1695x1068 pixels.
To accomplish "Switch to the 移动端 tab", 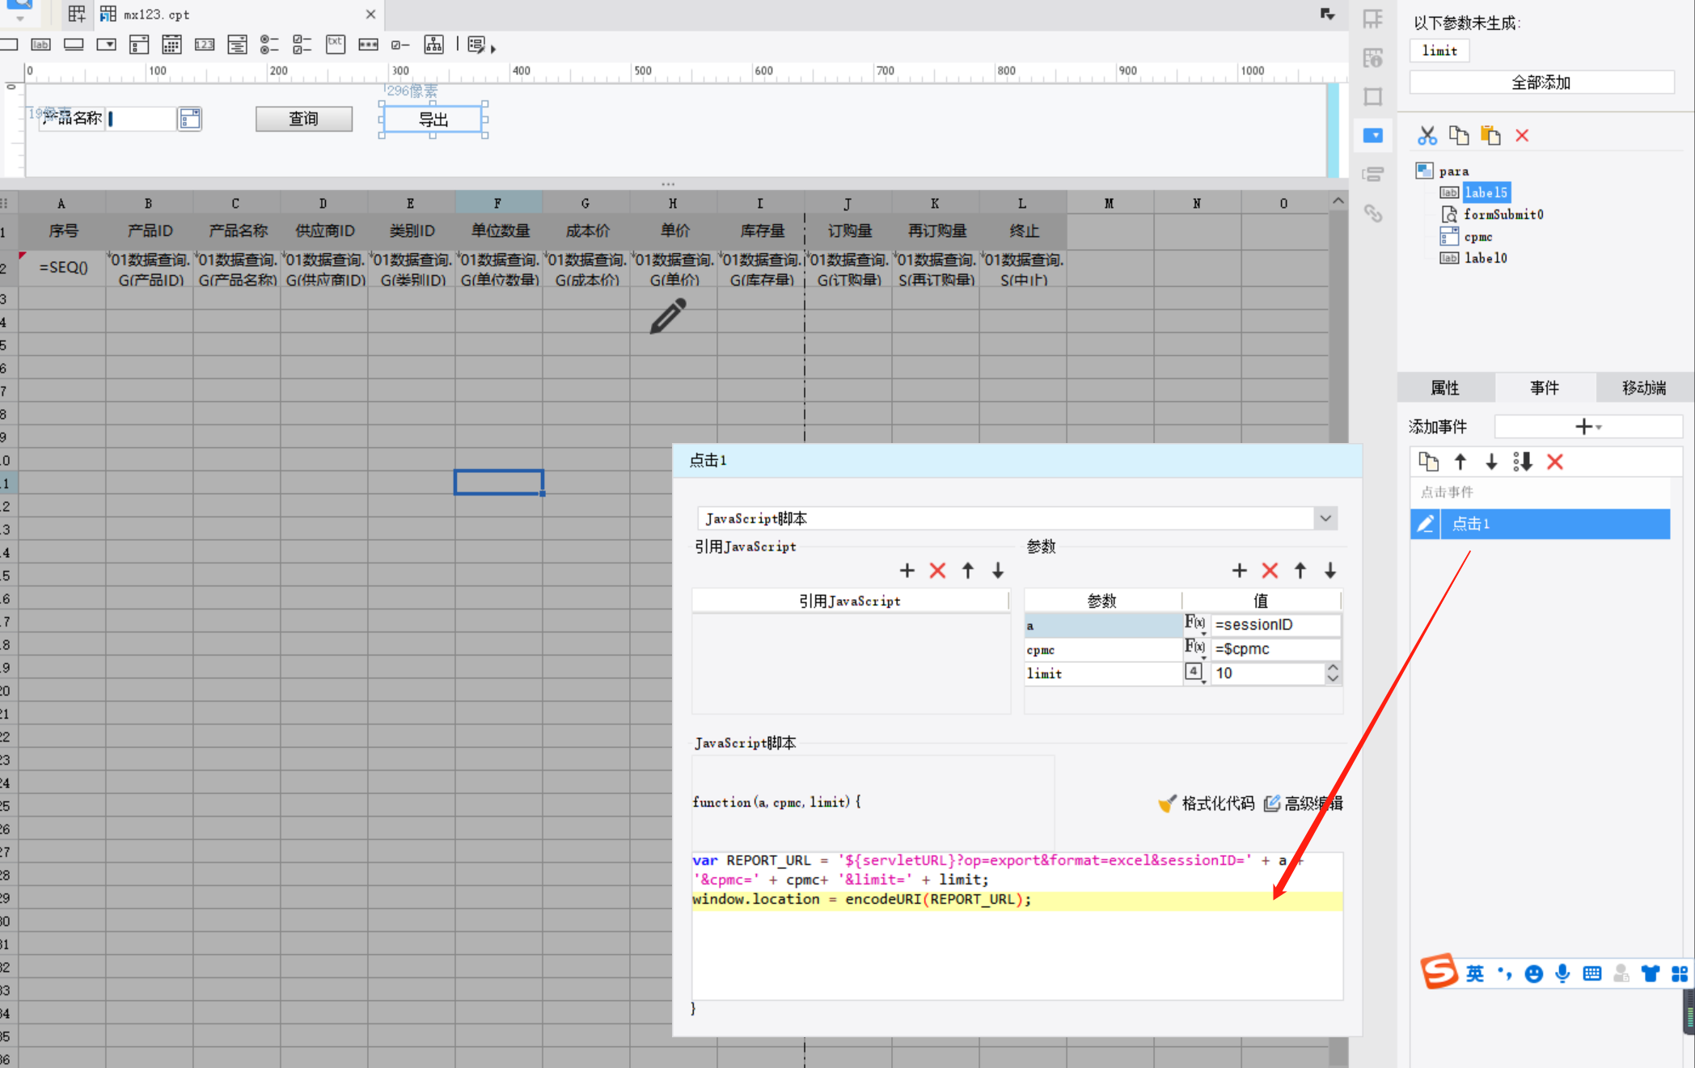I will click(1644, 388).
